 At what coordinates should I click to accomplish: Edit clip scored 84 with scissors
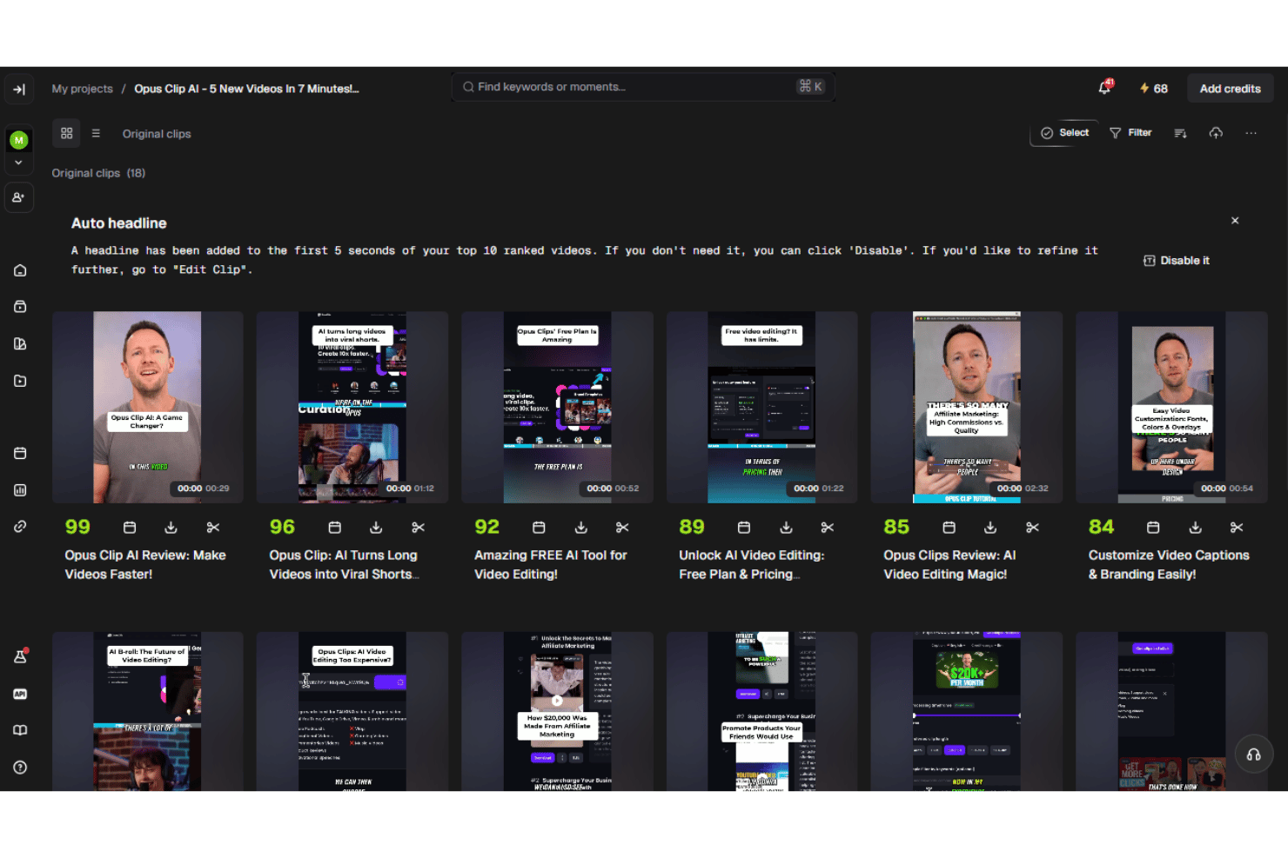[1237, 528]
